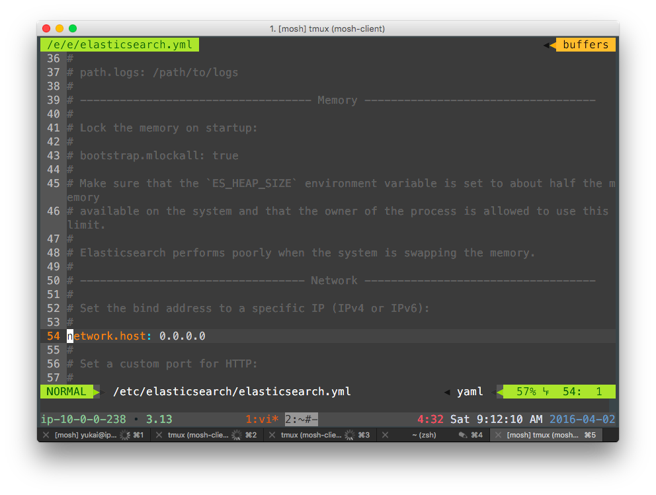656x495 pixels.
Task: Click activity spinner on the ⌘3 tab
Action: tap(350, 436)
